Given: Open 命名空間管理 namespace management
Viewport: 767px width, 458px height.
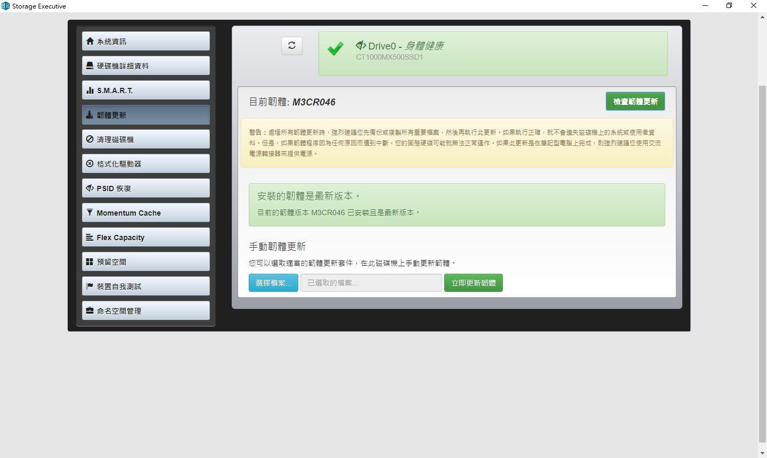Looking at the screenshot, I should click(x=145, y=310).
